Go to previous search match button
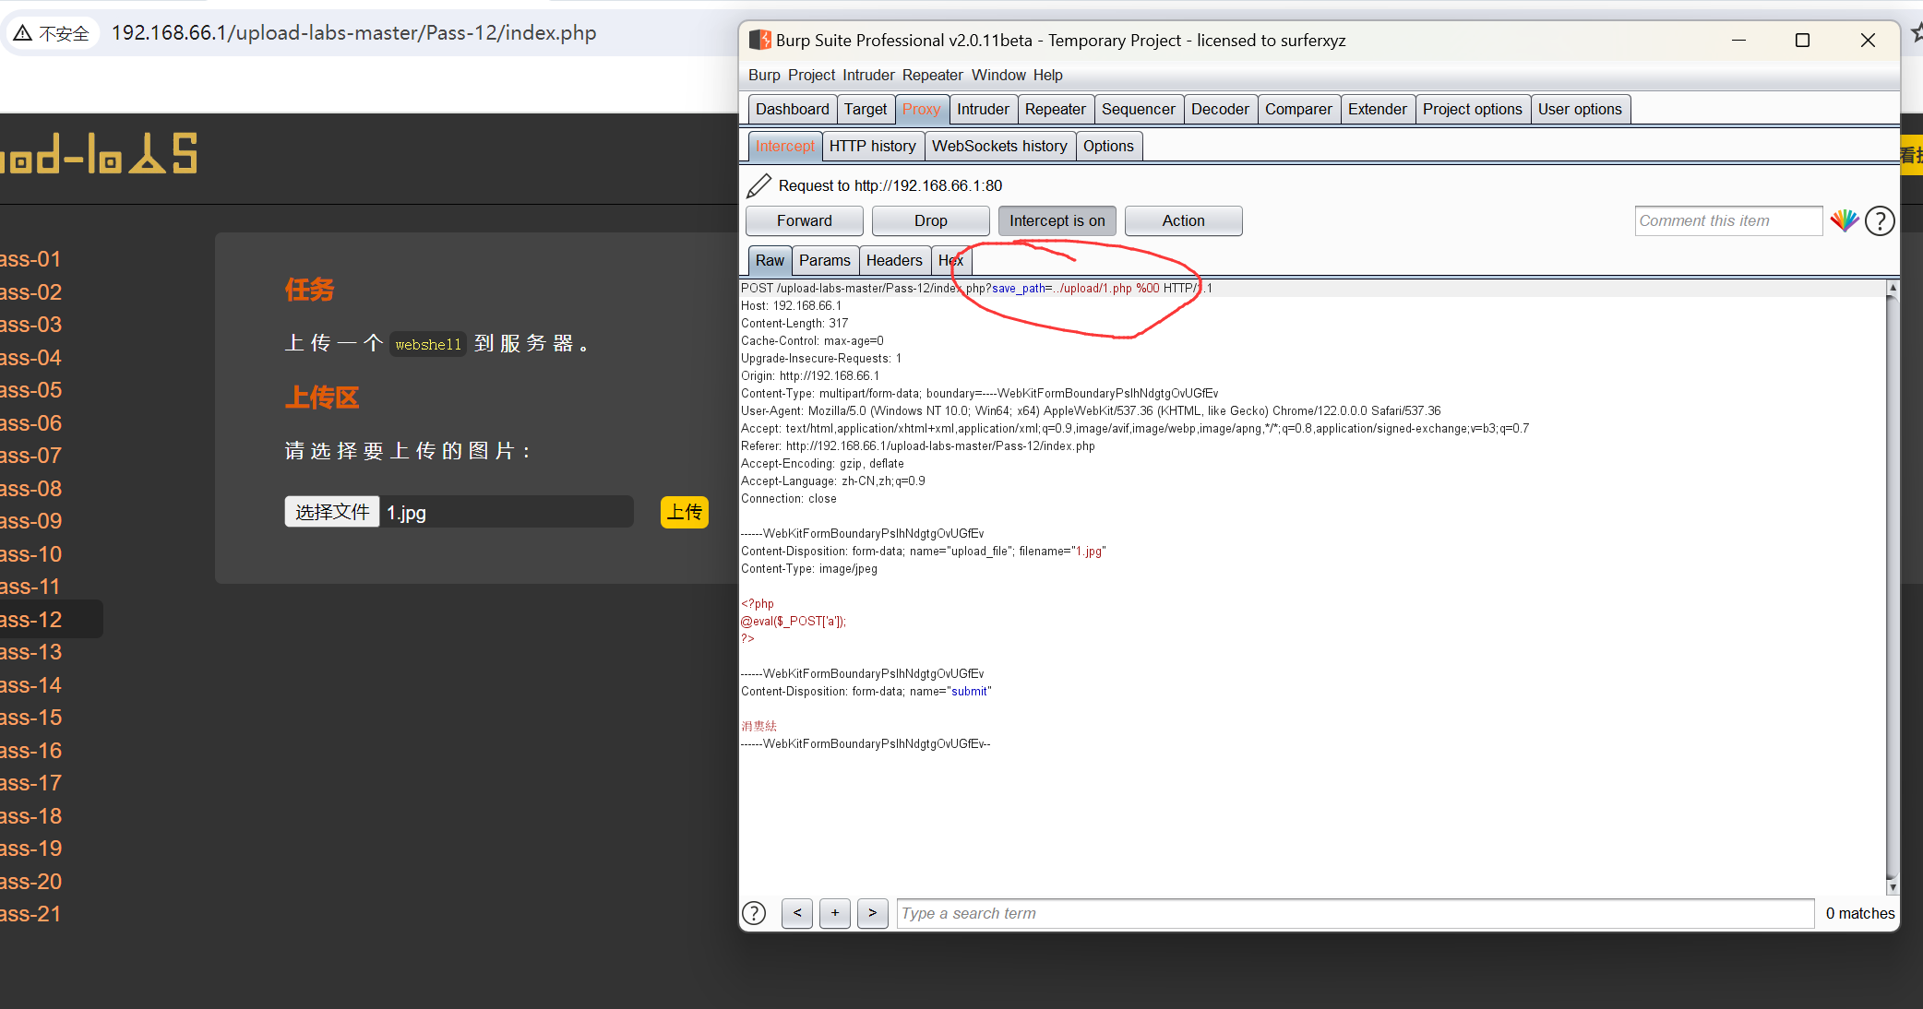The height and width of the screenshot is (1009, 1923). 797,913
